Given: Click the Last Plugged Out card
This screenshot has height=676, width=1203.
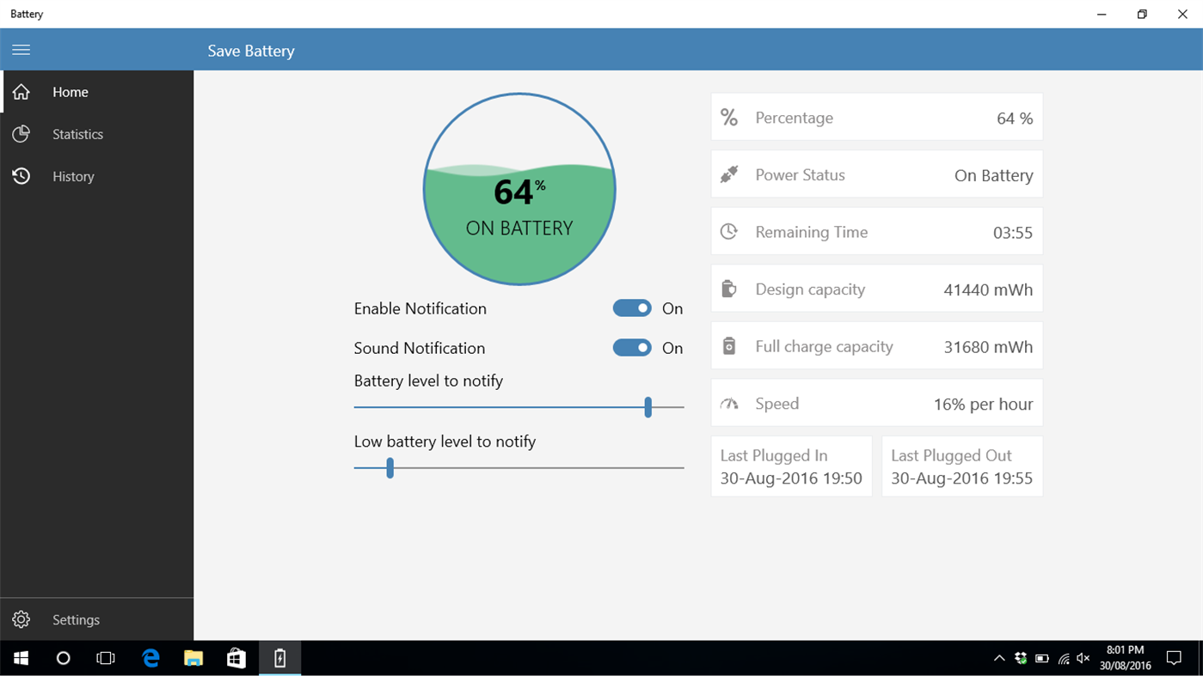Looking at the screenshot, I should pyautogui.click(x=961, y=466).
